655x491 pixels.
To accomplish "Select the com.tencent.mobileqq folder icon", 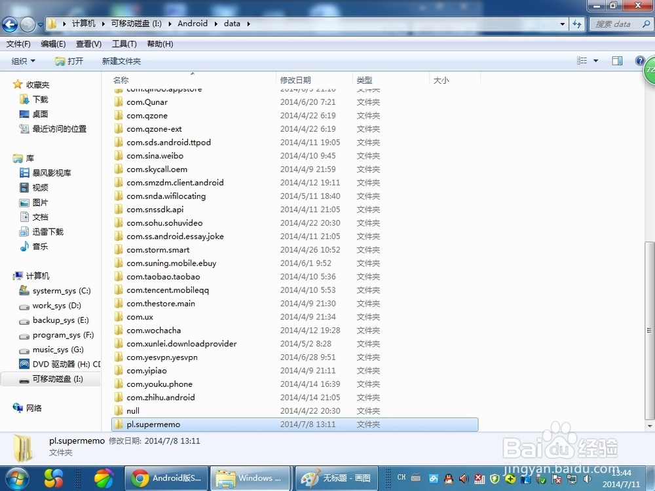I will click(118, 290).
